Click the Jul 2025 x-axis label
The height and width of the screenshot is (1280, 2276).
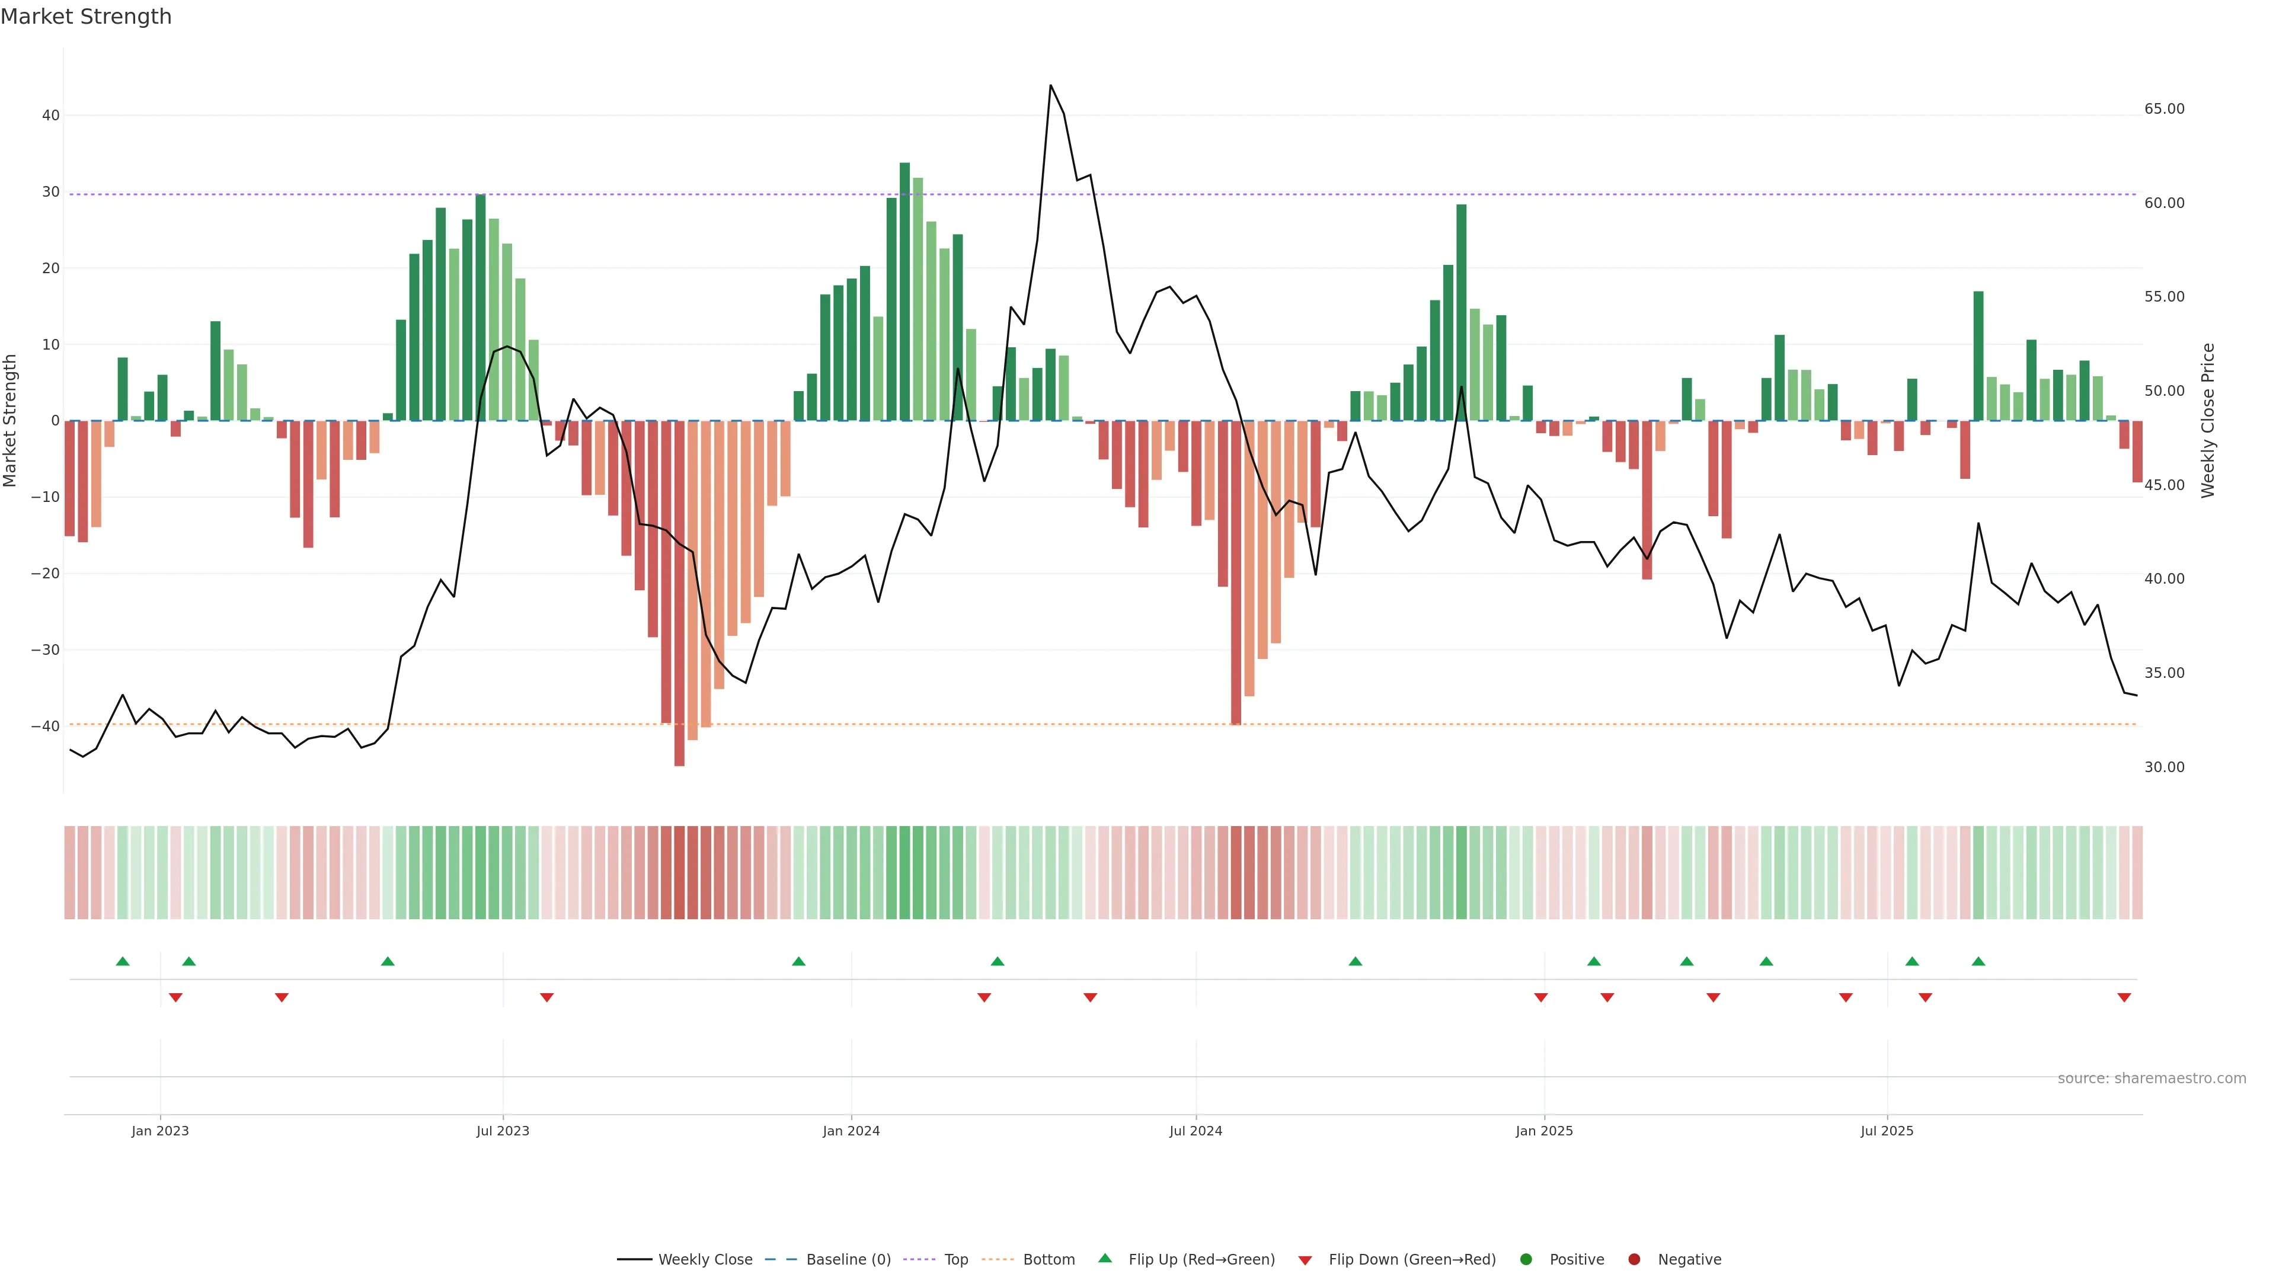1887,1131
